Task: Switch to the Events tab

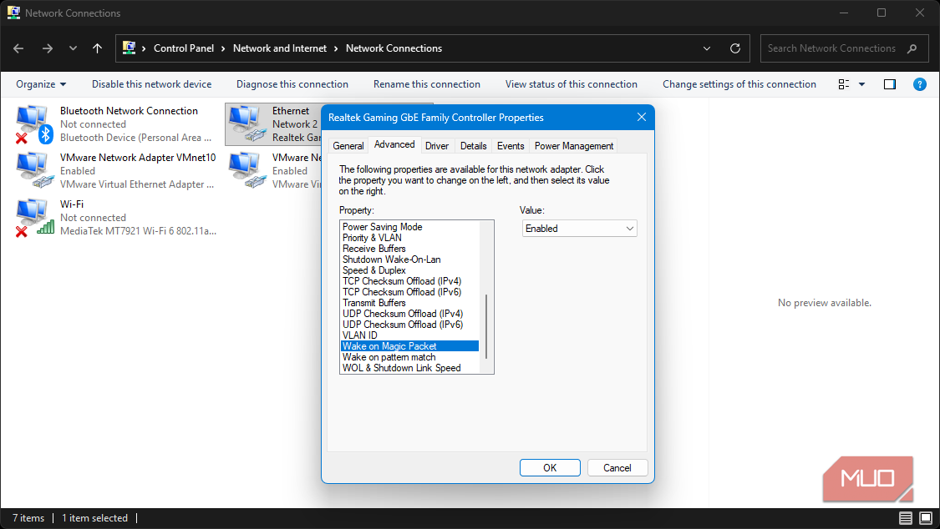Action: [511, 146]
